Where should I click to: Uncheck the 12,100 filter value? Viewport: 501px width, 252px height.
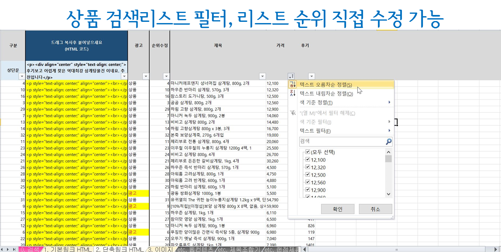(x=308, y=160)
